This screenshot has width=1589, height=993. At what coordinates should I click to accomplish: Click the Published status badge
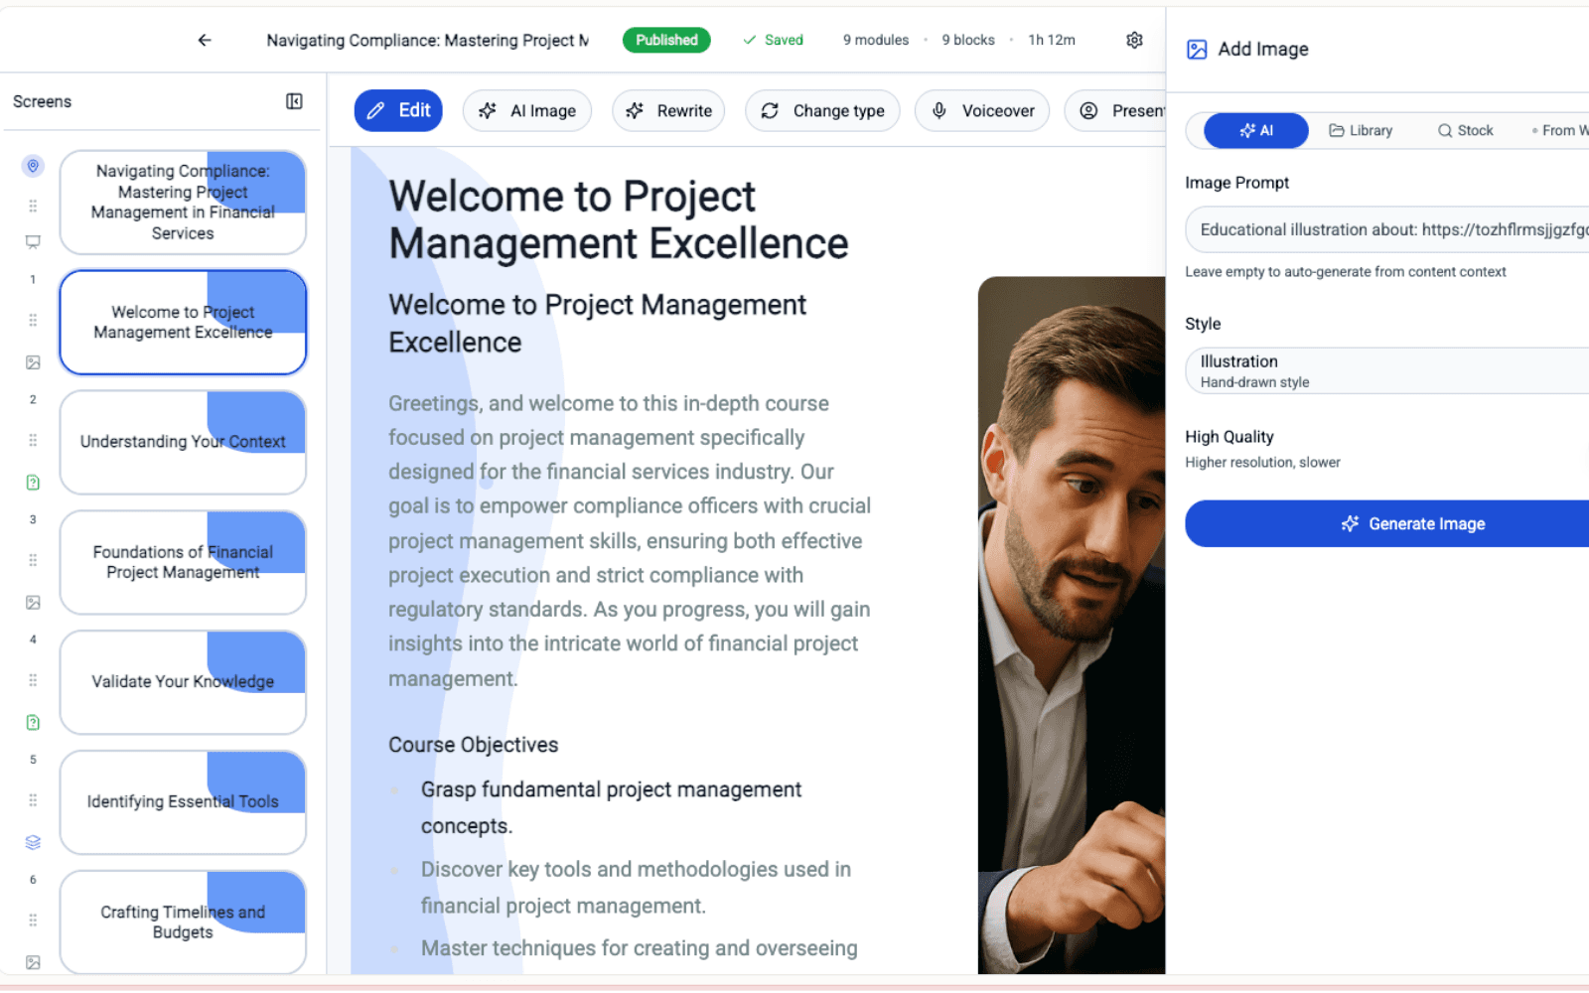(x=666, y=40)
